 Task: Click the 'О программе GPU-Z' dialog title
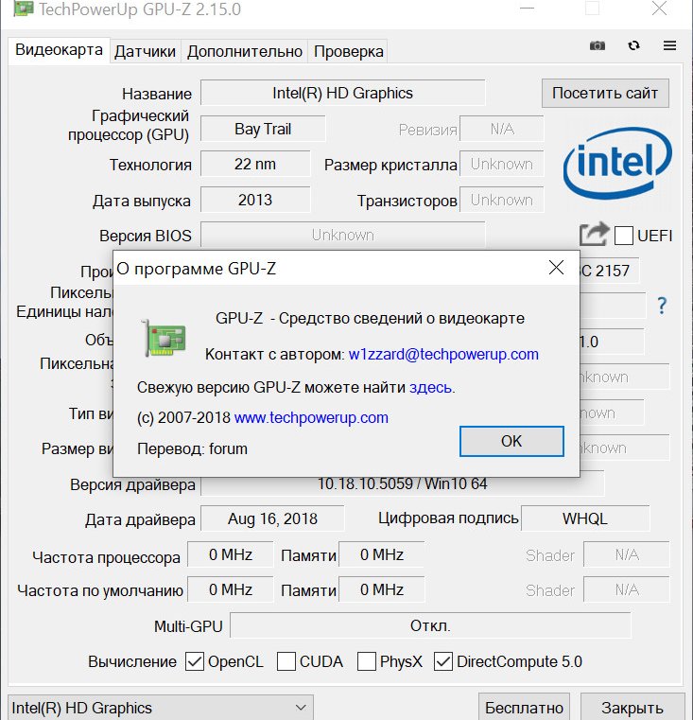(x=197, y=268)
